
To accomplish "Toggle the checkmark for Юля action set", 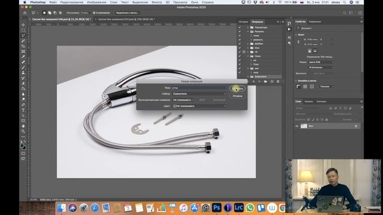I will point(239,48).
